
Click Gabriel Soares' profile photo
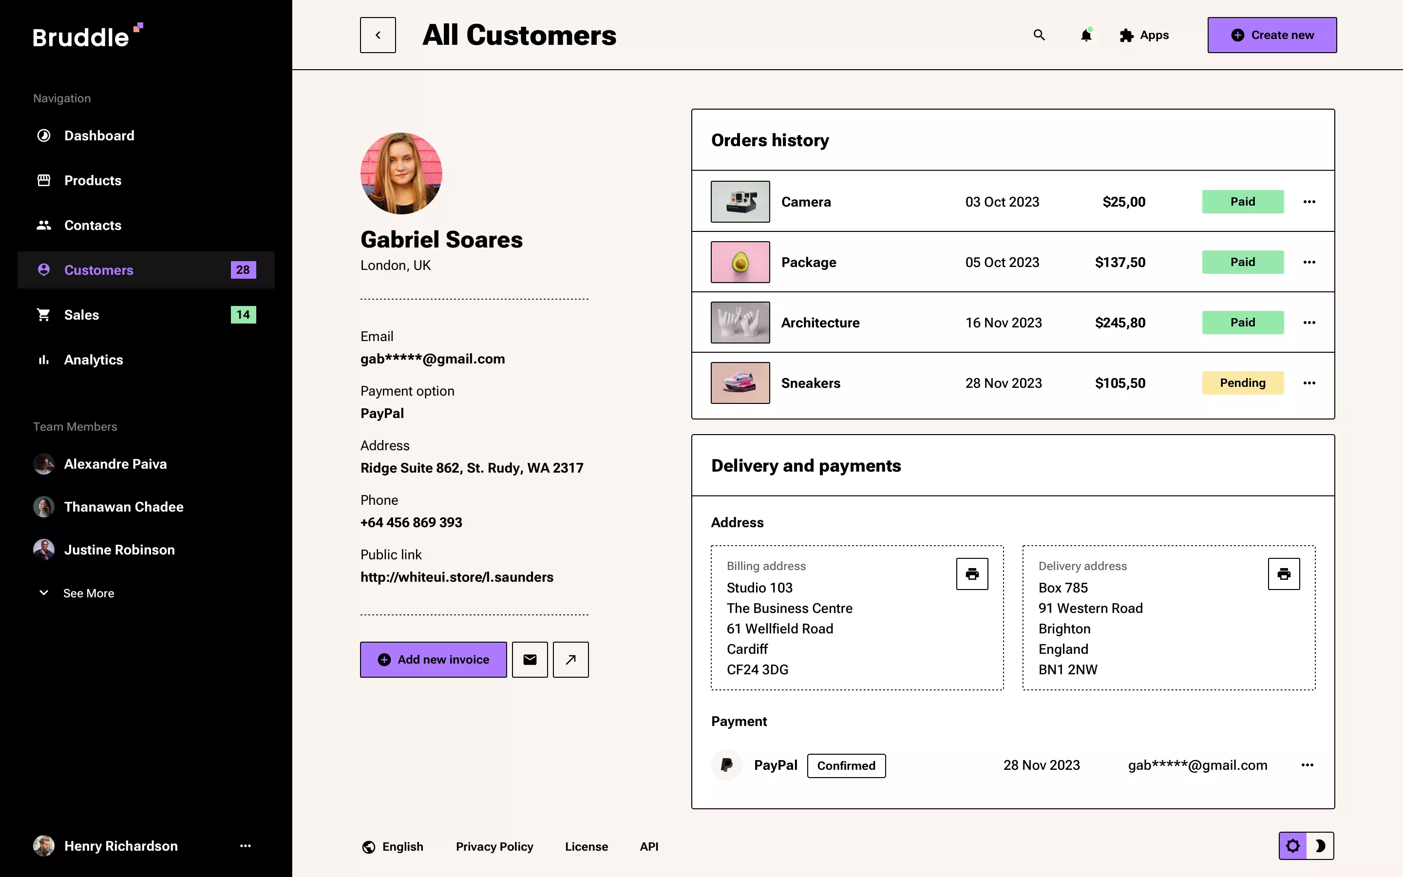tap(400, 173)
